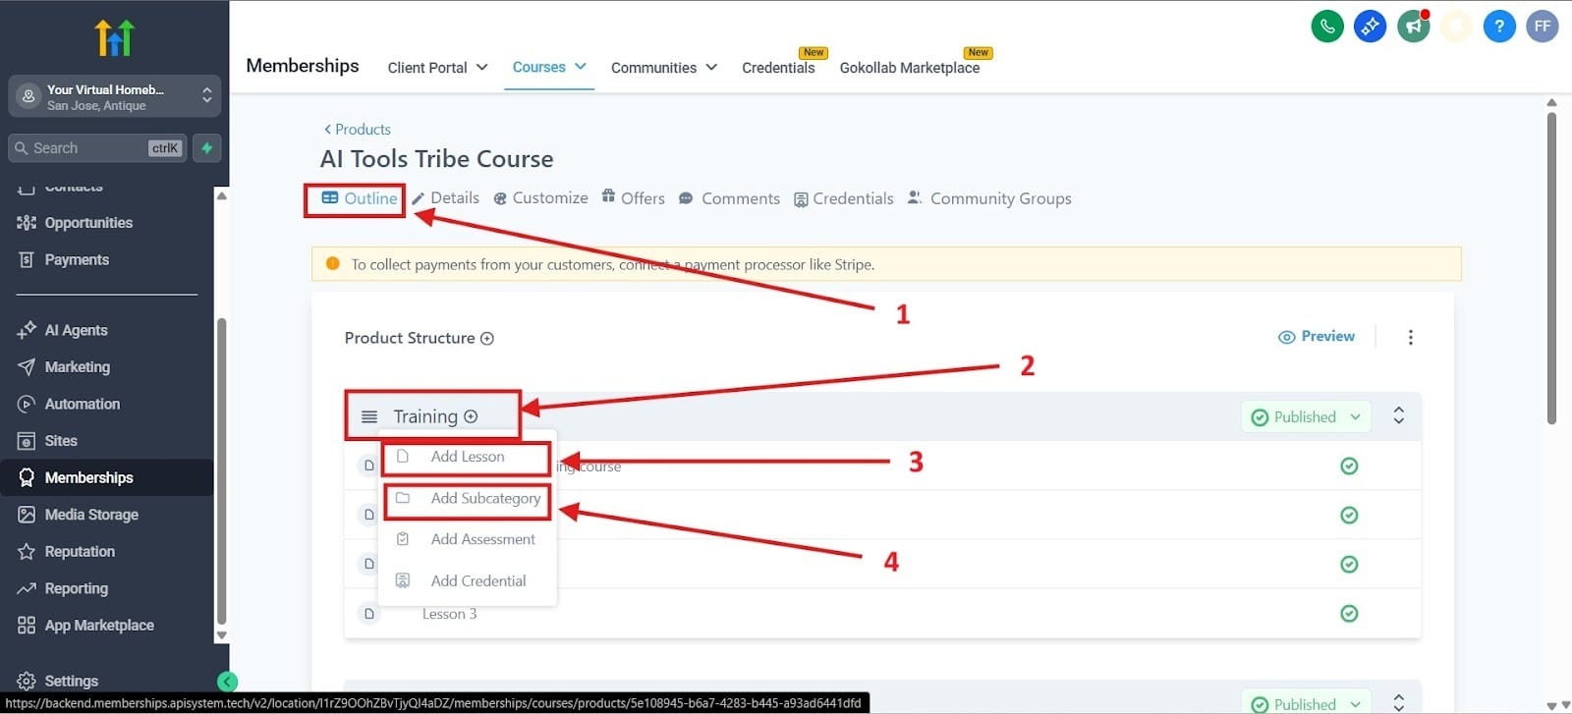Open the three-dot menu beside Preview

point(1411,337)
